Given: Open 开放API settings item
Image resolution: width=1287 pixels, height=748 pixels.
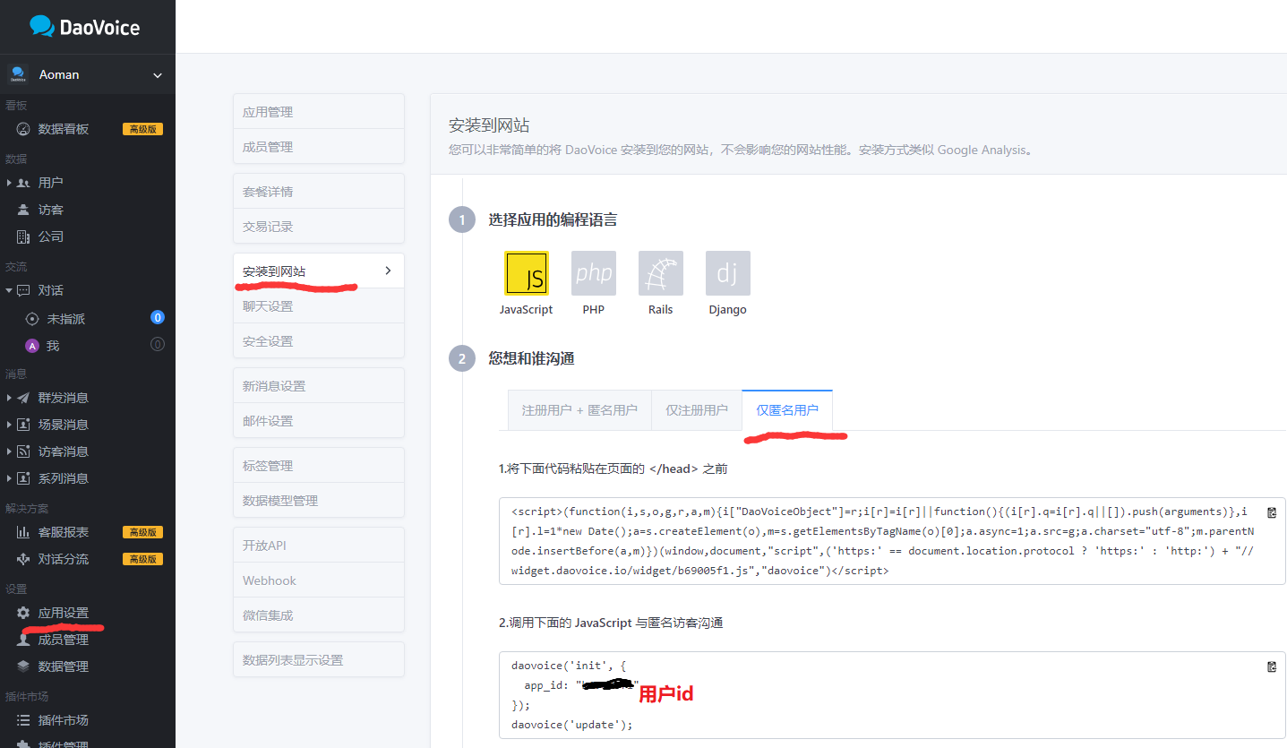Looking at the screenshot, I should (x=319, y=546).
